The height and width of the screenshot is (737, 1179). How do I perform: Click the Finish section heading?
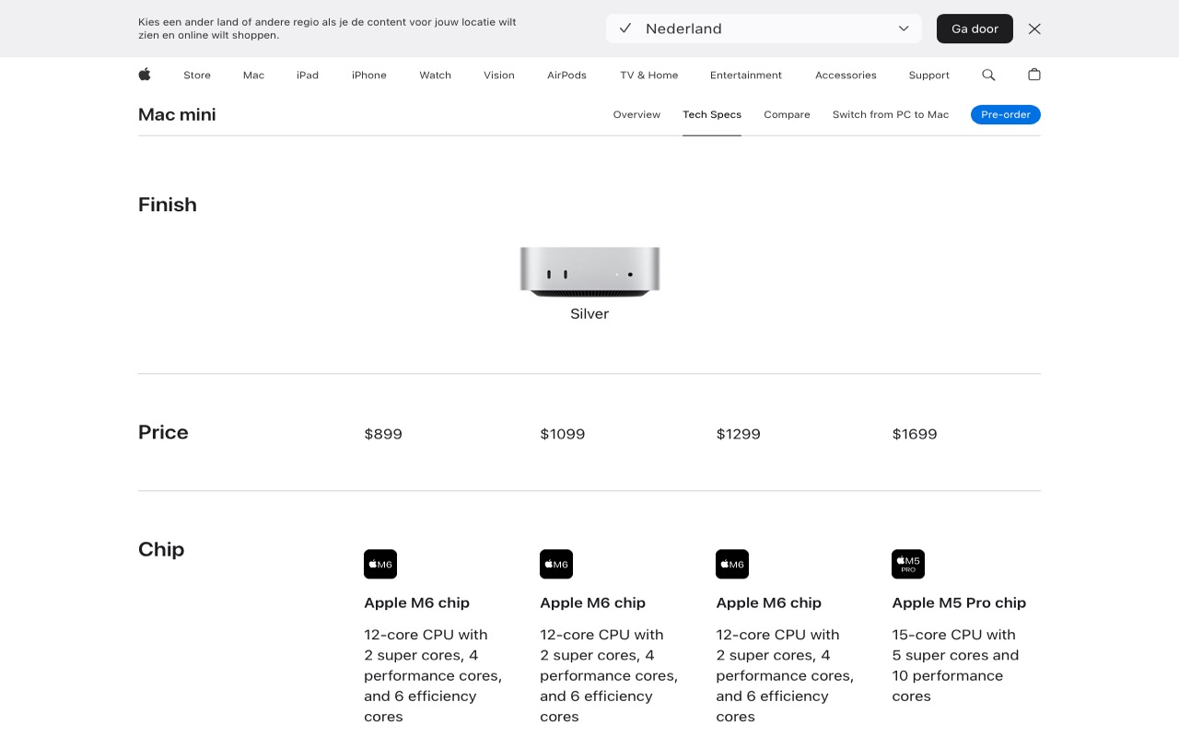point(168,205)
